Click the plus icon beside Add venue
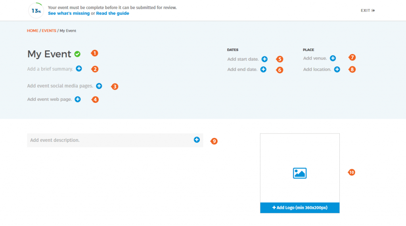This screenshot has width=406, height=226. [333, 58]
